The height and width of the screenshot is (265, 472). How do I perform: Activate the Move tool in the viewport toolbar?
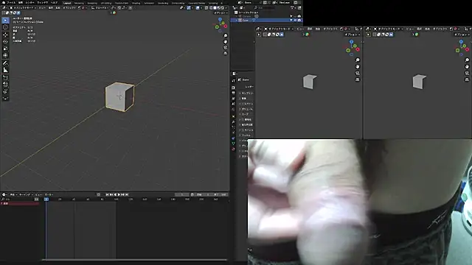pyautogui.click(x=5, y=35)
